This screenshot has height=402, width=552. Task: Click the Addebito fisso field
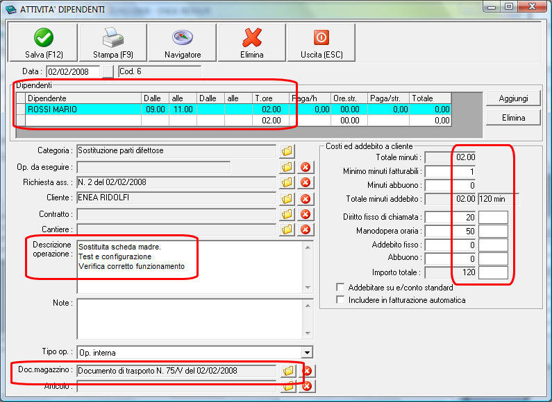coord(450,245)
